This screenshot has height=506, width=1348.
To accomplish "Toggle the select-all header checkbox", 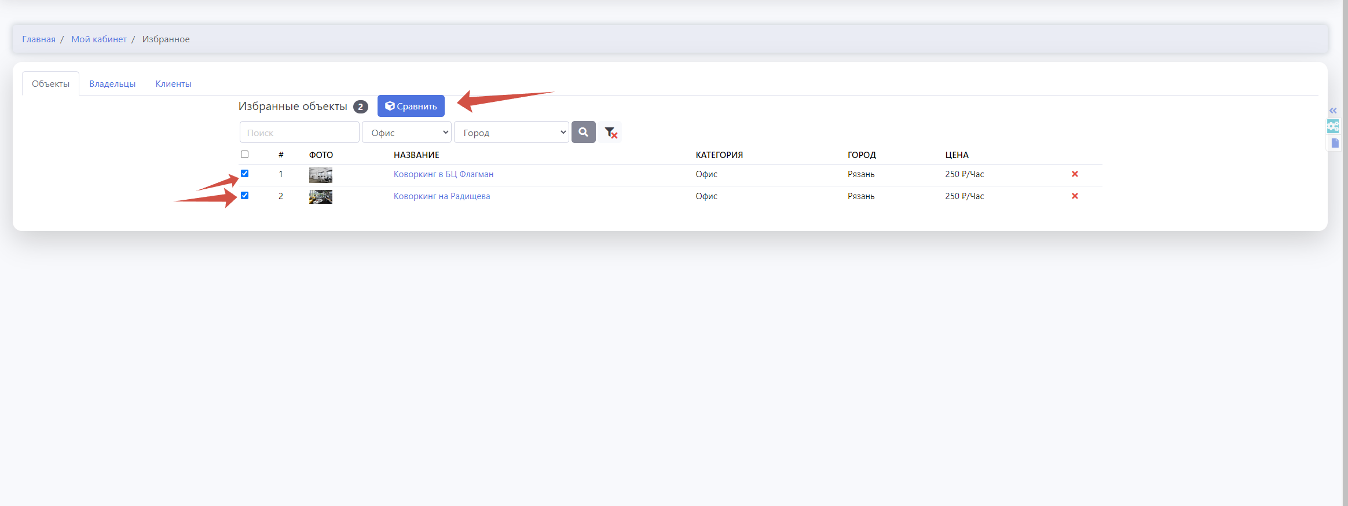I will 244,155.
